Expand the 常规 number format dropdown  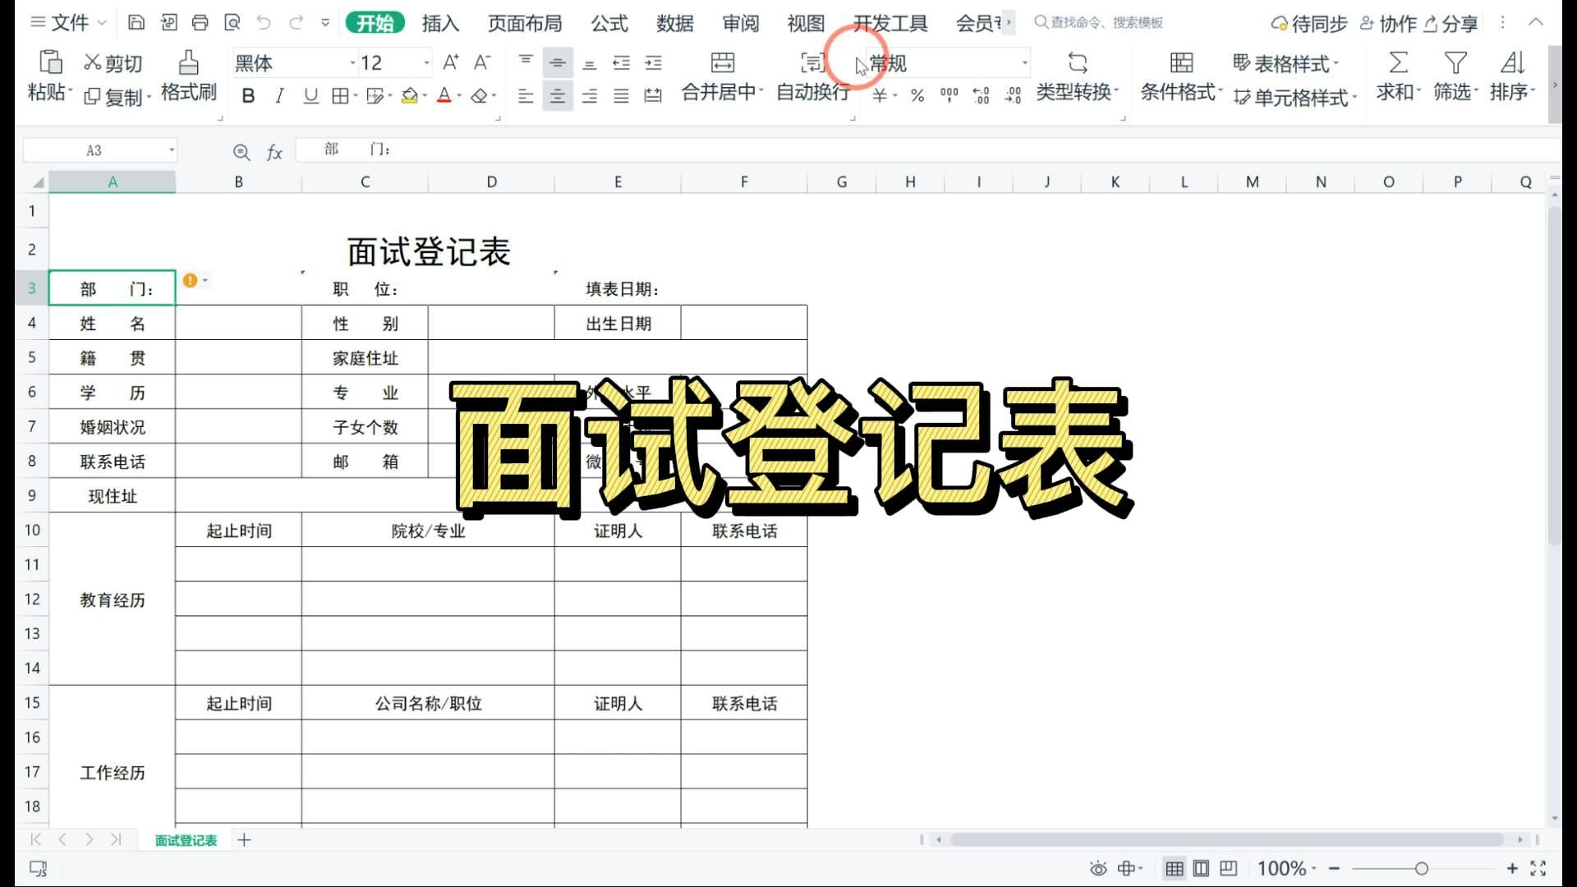pos(1023,62)
